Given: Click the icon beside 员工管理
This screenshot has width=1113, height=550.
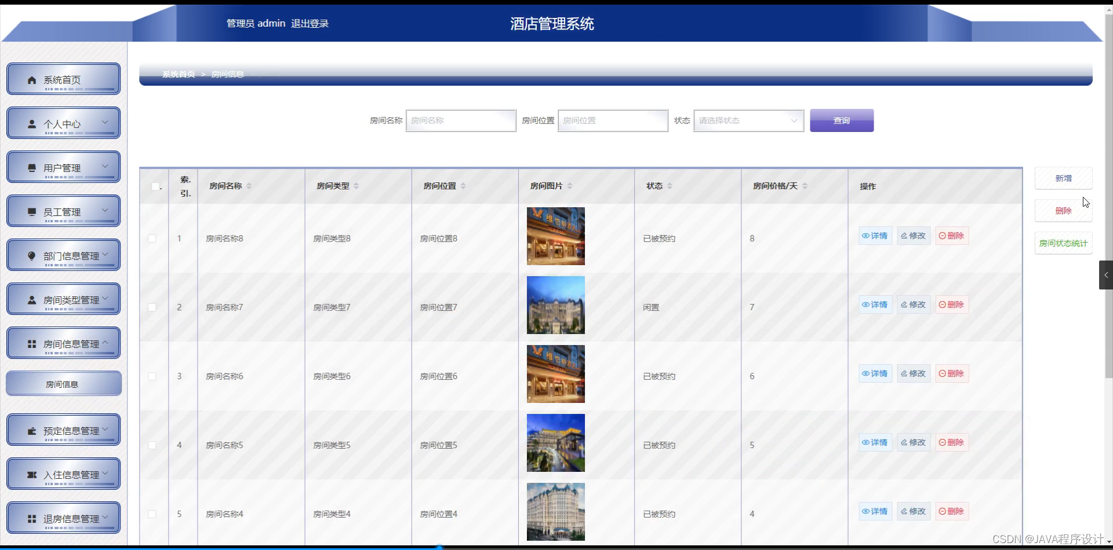Looking at the screenshot, I should (32, 212).
